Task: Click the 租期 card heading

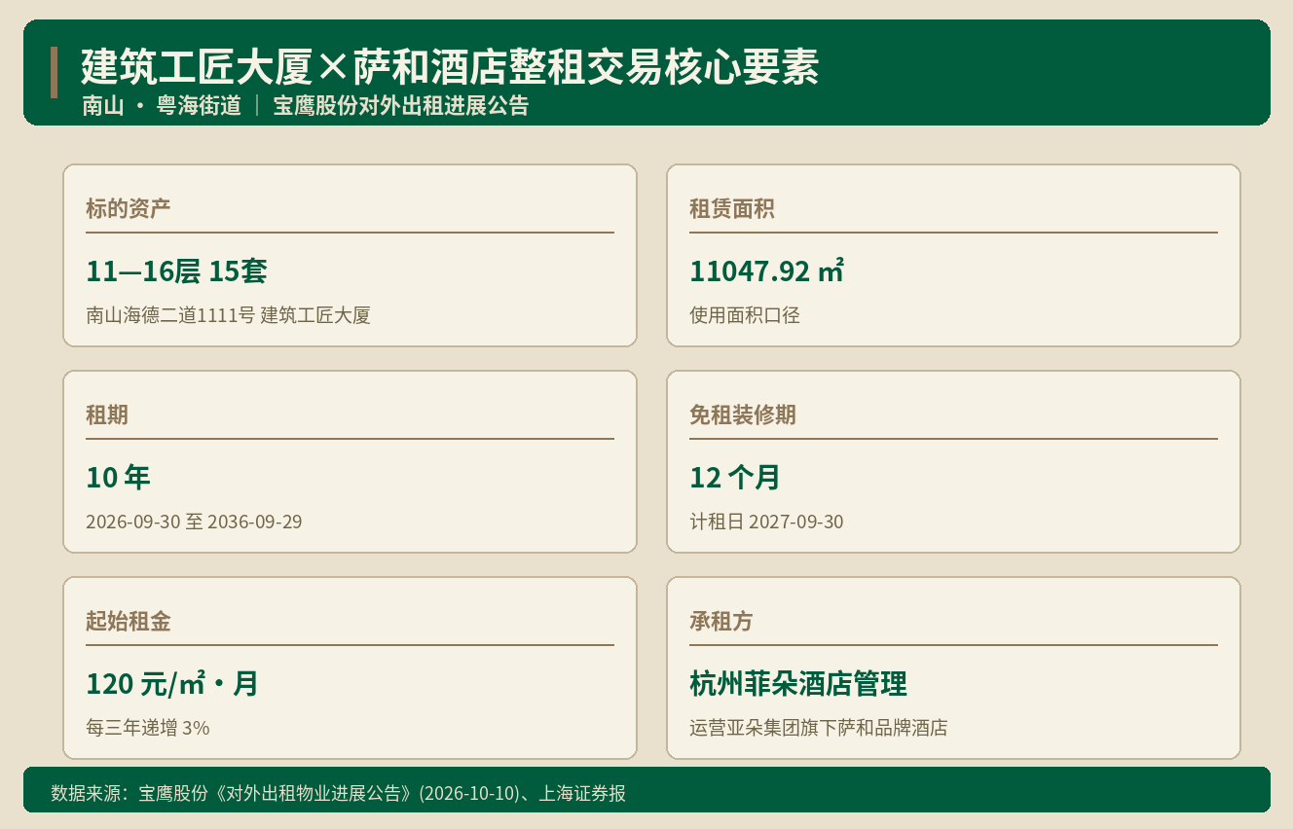Action: click(107, 414)
